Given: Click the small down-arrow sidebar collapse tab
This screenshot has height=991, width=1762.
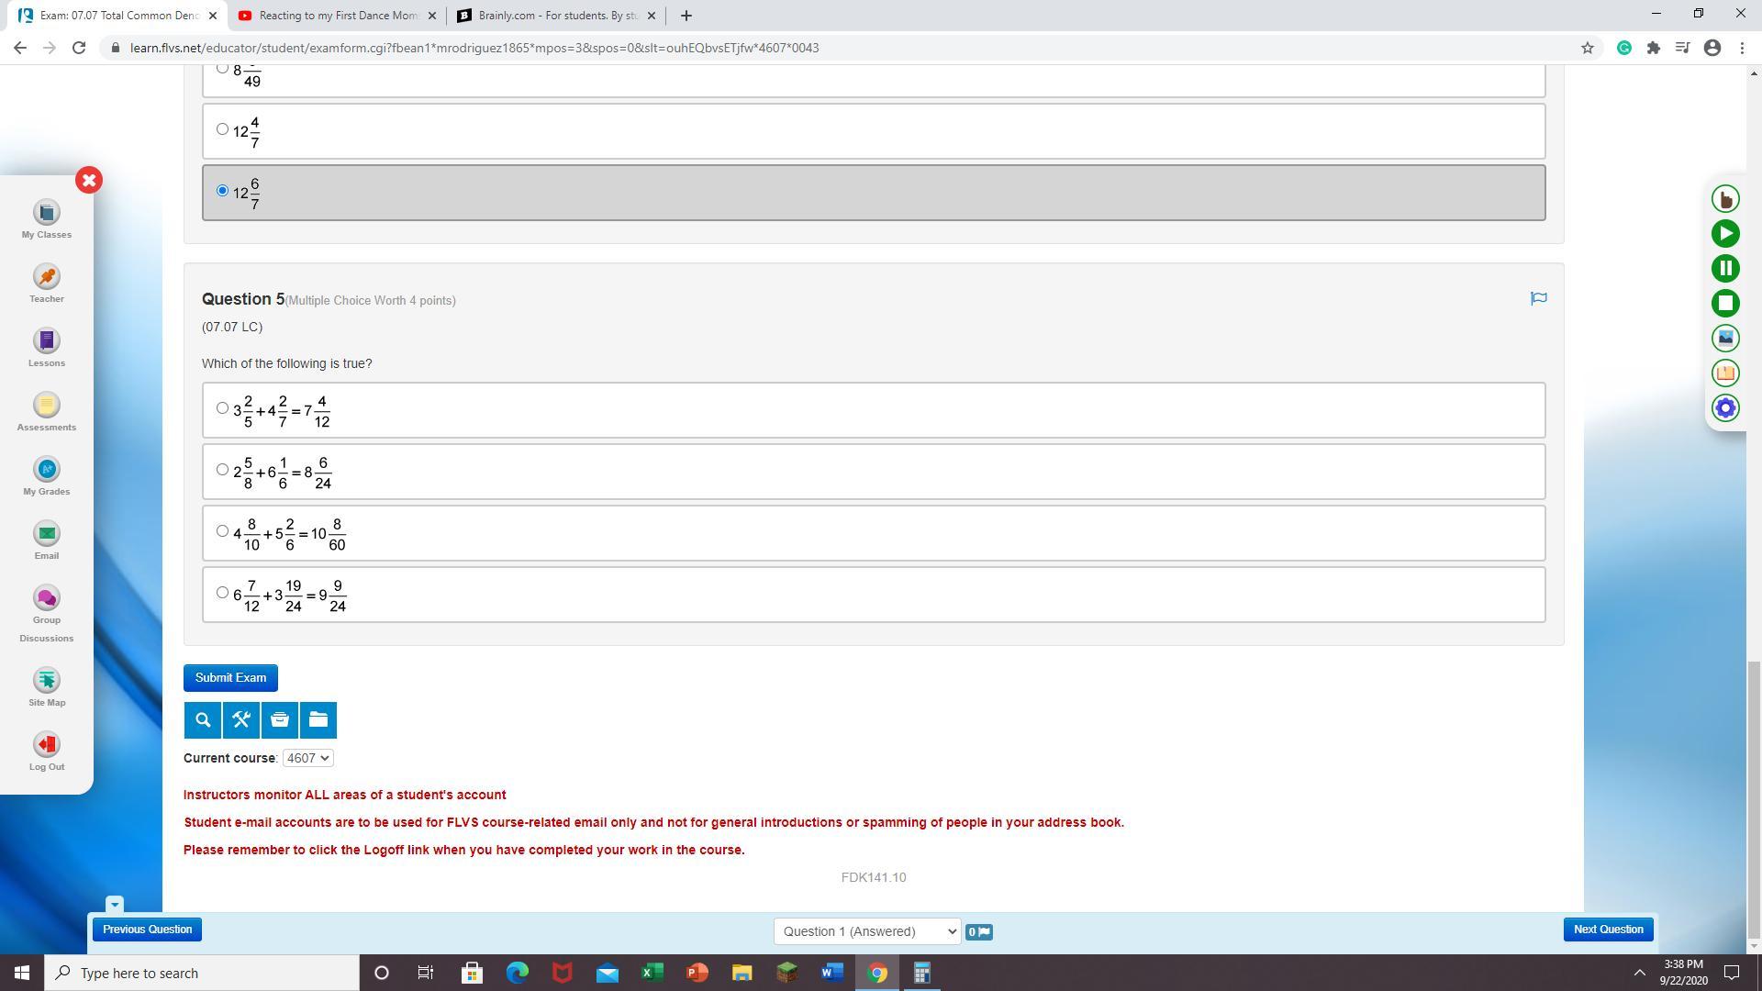Looking at the screenshot, I should tap(114, 904).
